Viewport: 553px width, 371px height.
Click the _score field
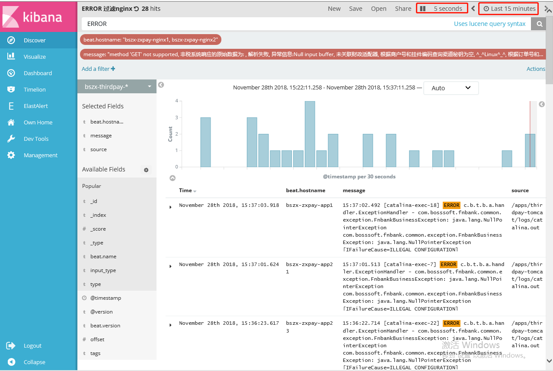[98, 229]
